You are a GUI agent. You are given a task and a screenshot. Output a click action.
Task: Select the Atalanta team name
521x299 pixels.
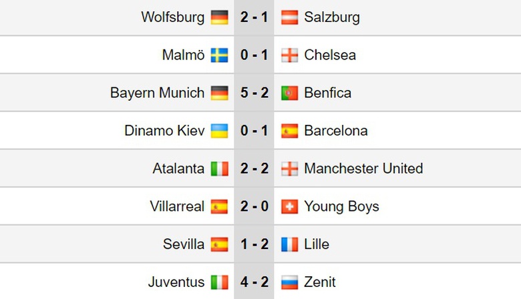[178, 169]
